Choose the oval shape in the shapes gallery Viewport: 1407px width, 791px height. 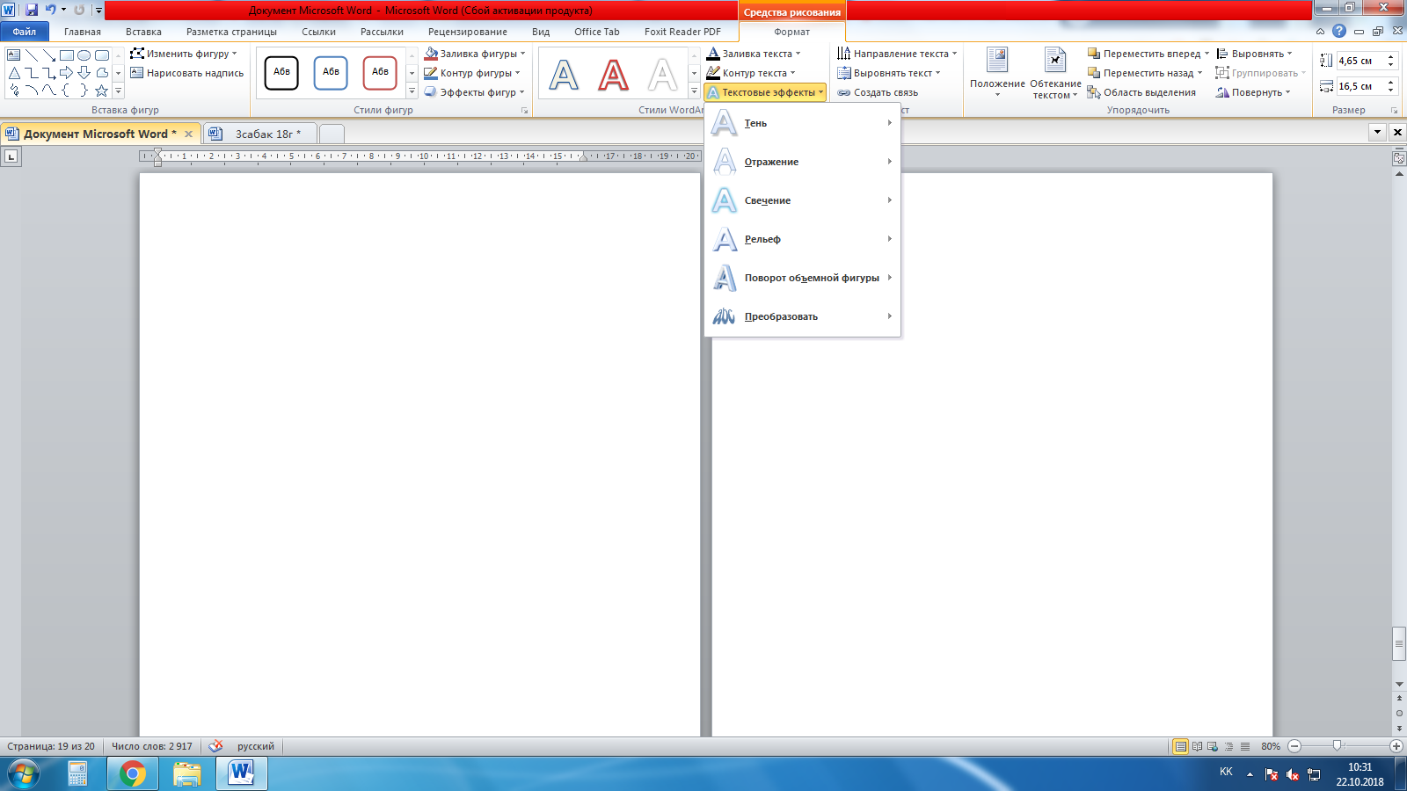point(84,54)
